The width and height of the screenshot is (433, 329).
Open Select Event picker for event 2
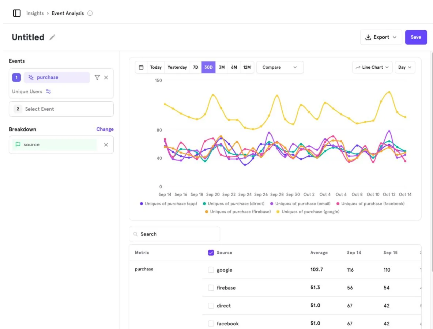61,109
